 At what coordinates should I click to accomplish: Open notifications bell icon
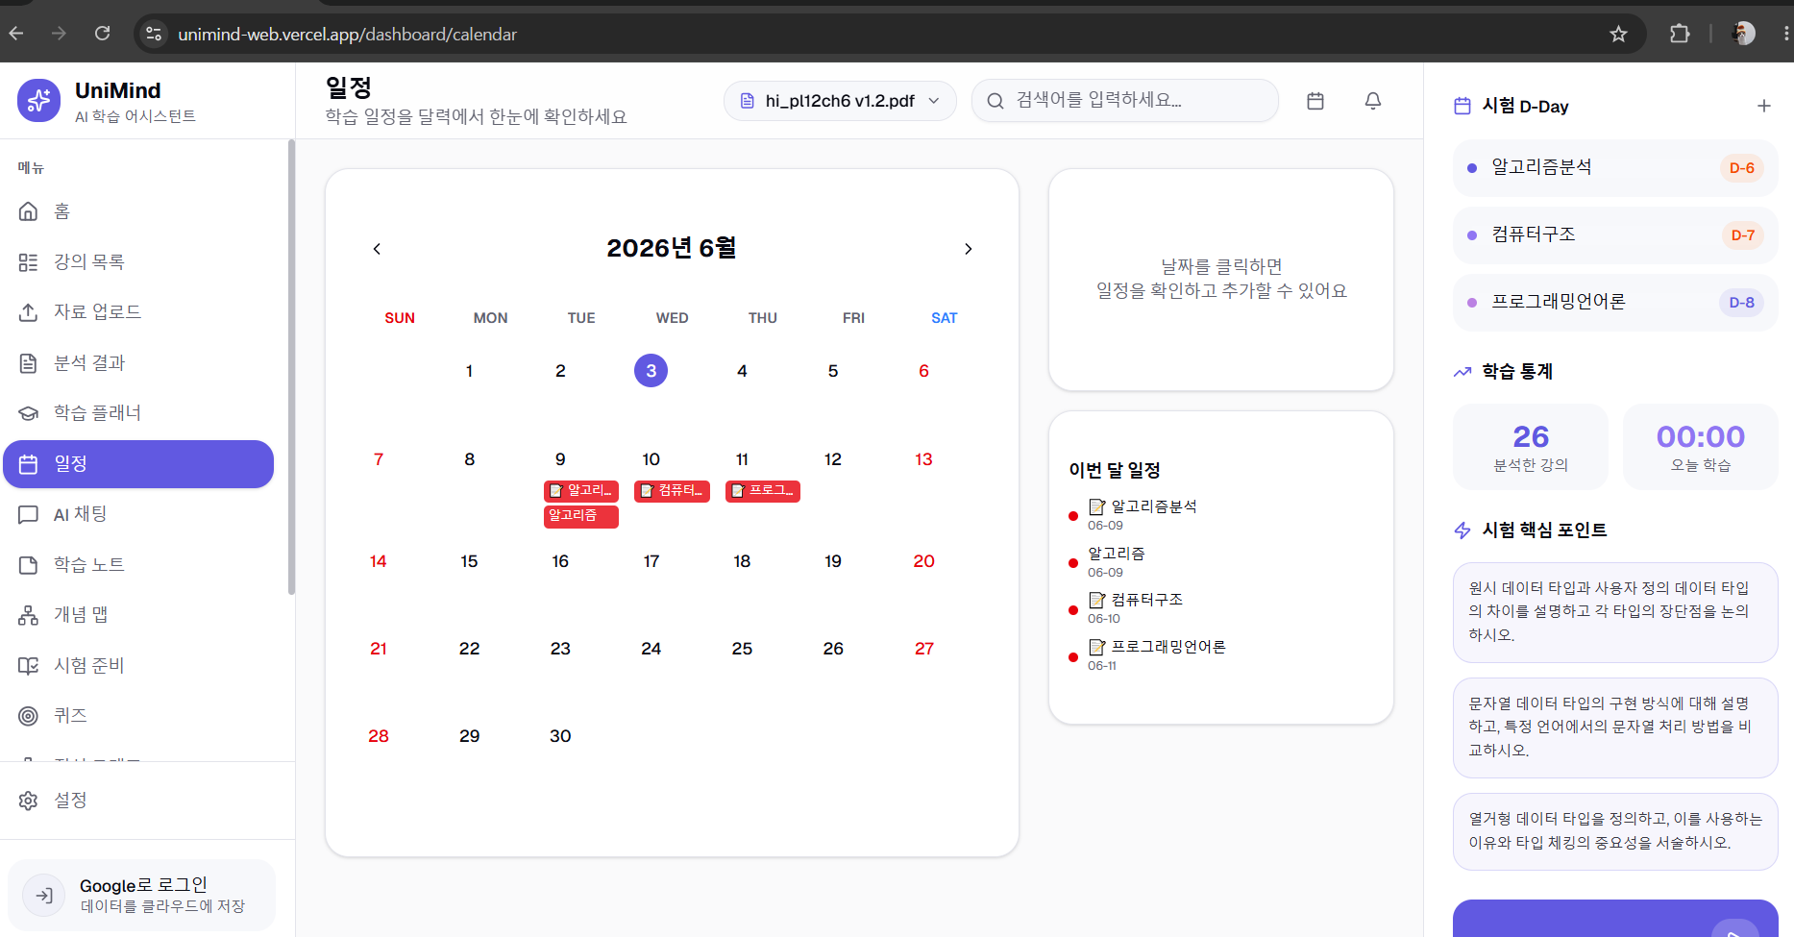point(1373,101)
